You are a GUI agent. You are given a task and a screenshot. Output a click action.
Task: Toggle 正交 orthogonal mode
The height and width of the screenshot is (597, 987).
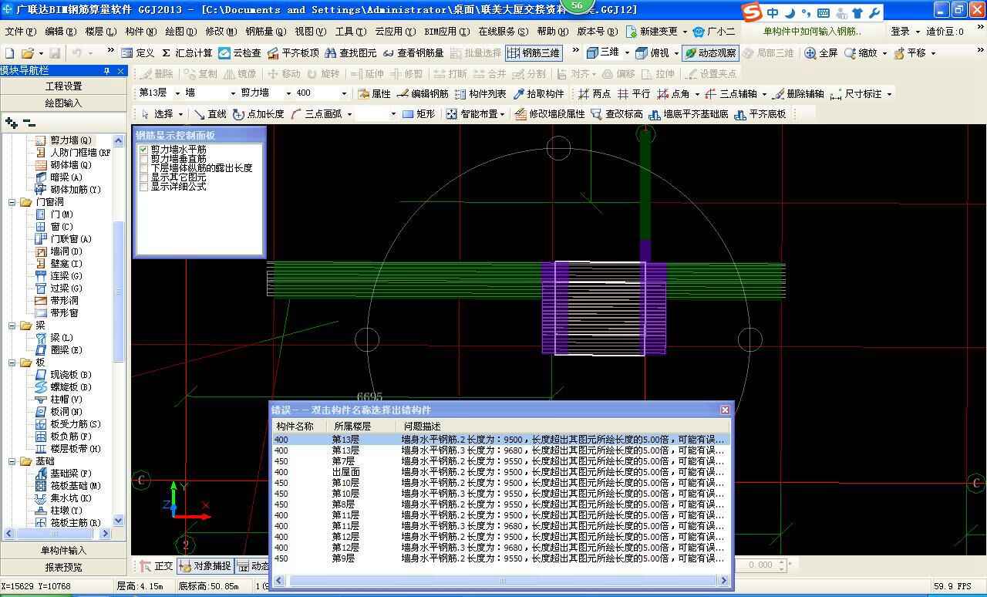pyautogui.click(x=157, y=566)
